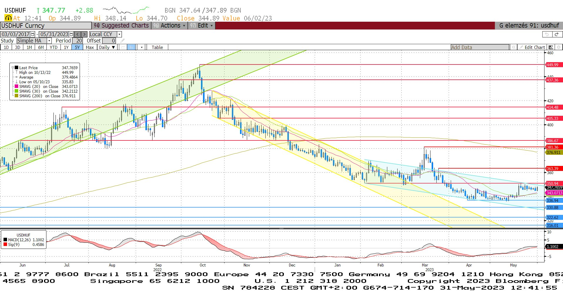Select the YTD range tab
563x304 pixels.
tap(53, 47)
